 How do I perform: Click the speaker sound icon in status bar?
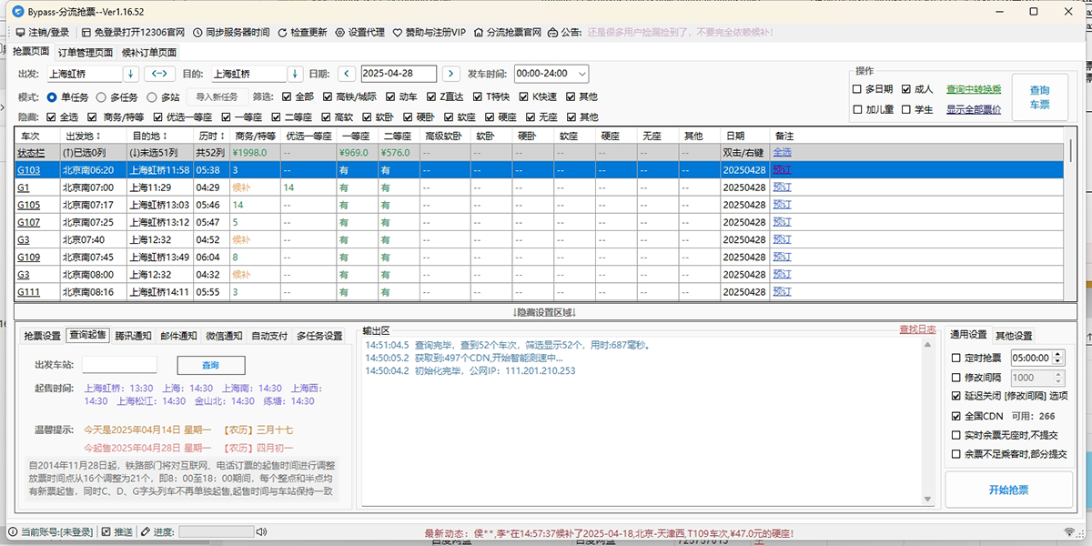coord(261,531)
